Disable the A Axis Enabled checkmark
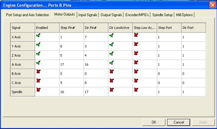 (38, 62)
